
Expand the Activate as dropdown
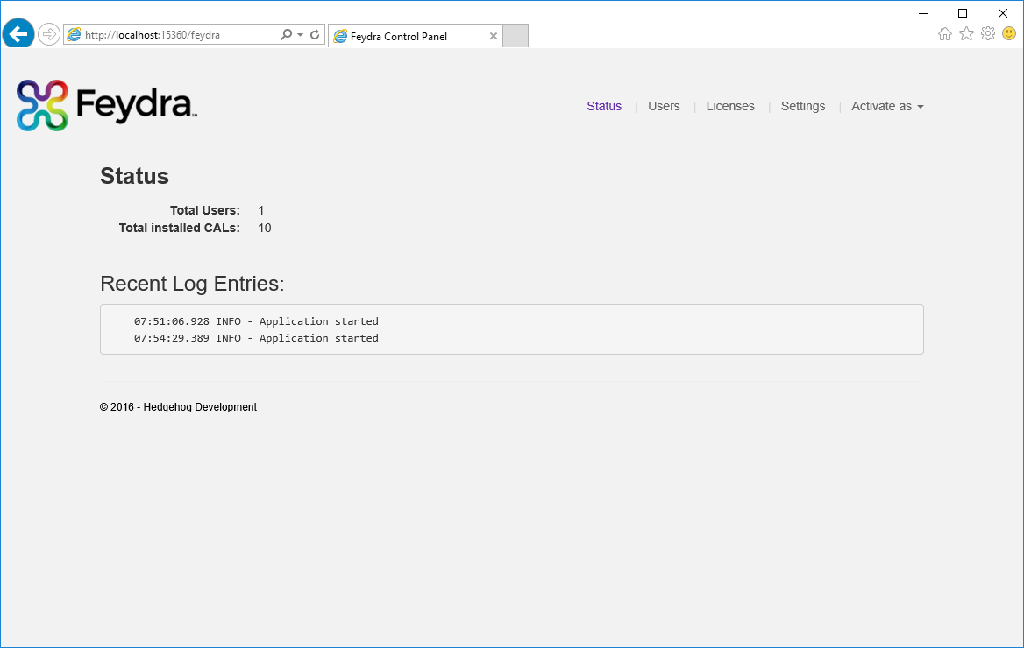coord(887,106)
